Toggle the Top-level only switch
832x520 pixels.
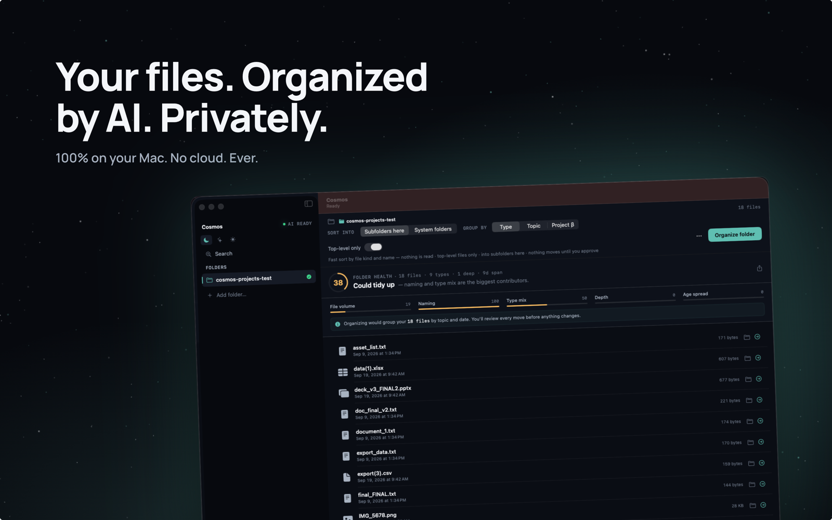373,247
